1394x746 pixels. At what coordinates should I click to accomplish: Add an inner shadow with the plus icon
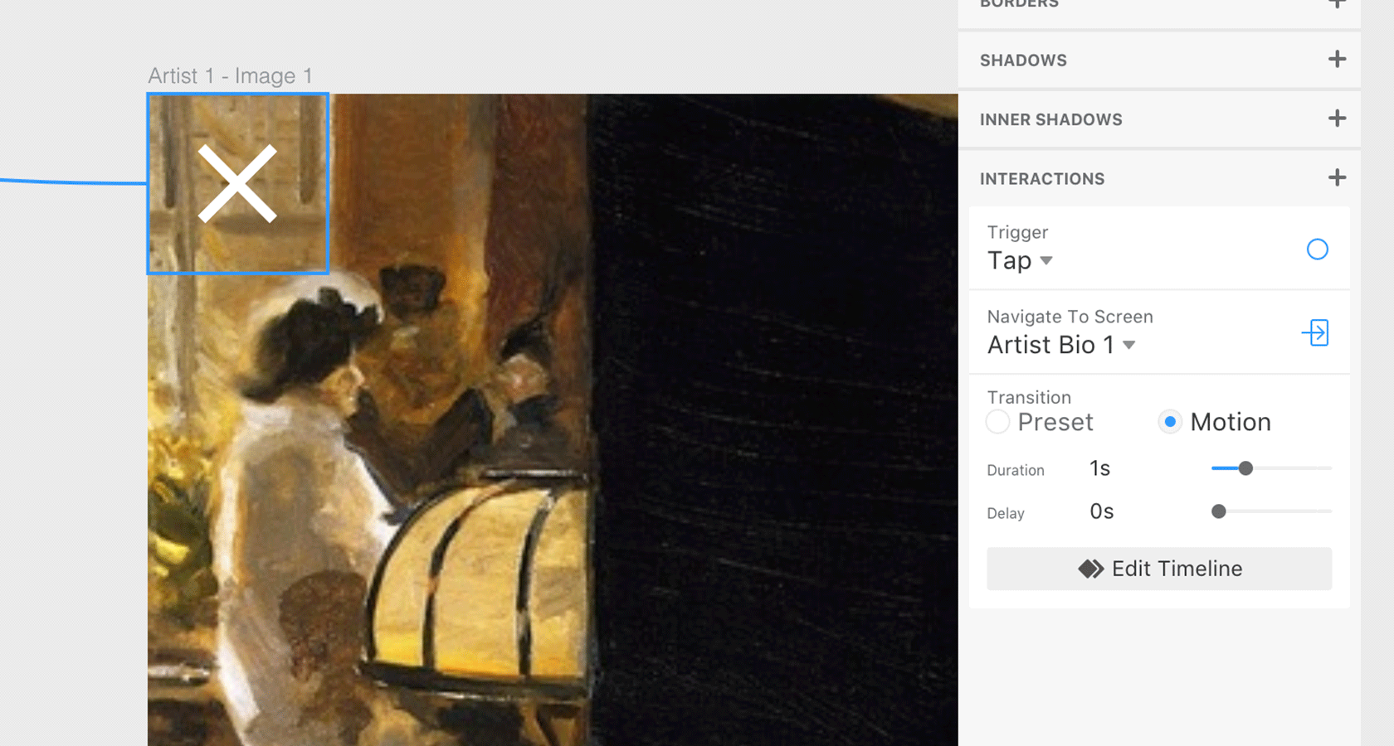[1337, 119]
